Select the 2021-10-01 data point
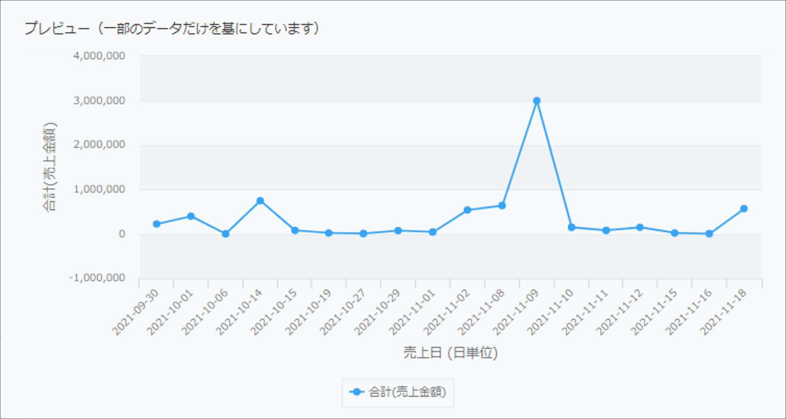 (191, 216)
